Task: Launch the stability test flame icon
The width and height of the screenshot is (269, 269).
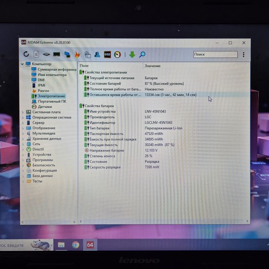Action: click(77, 55)
